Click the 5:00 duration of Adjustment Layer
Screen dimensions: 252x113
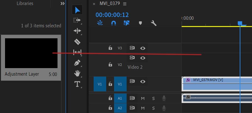[x=53, y=74]
